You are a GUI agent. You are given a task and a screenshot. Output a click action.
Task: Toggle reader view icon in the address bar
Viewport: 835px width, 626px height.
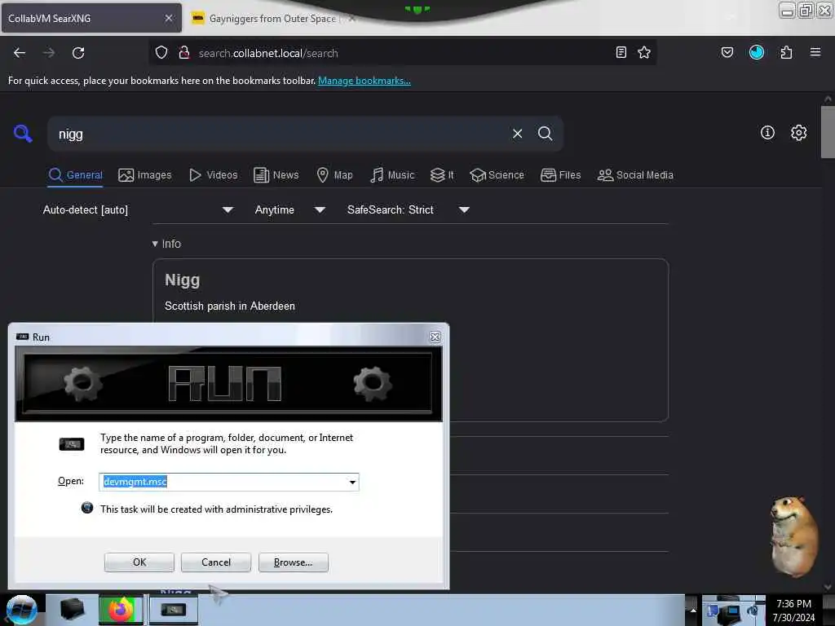coord(621,52)
